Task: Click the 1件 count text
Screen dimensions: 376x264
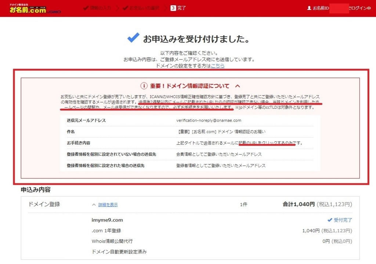Action: click(244, 205)
